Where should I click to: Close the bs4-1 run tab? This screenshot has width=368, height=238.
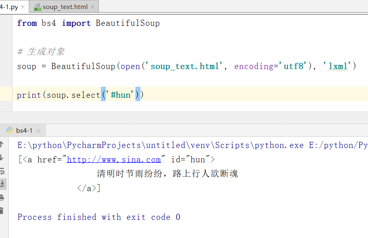tap(39, 131)
